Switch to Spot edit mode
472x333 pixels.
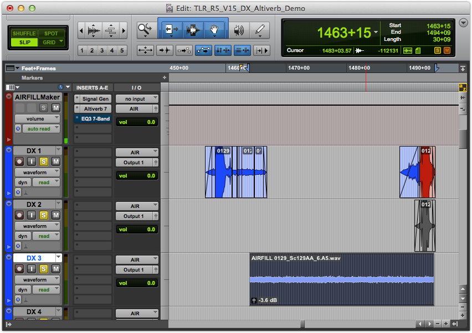coord(51,33)
